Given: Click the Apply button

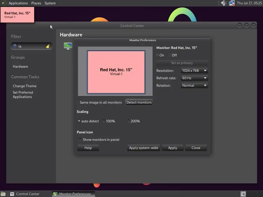Looking at the screenshot, I should pos(173,148).
